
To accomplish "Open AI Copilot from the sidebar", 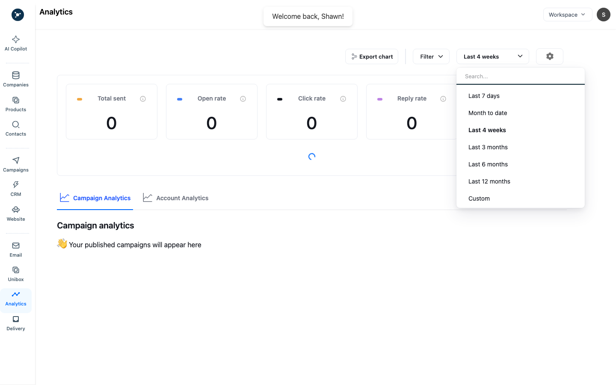I will (x=16, y=44).
